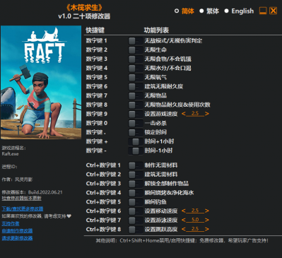Increase jump height with right arrow
The height and width of the screenshot is (258, 282).
[x=207, y=229]
